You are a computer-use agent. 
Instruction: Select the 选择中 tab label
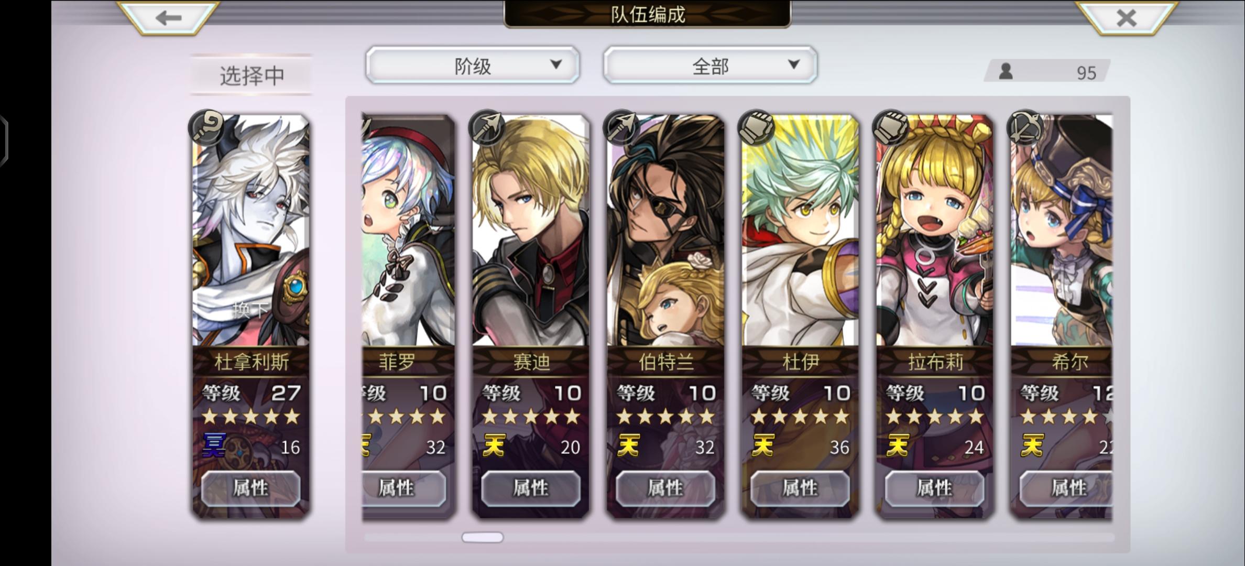[252, 76]
